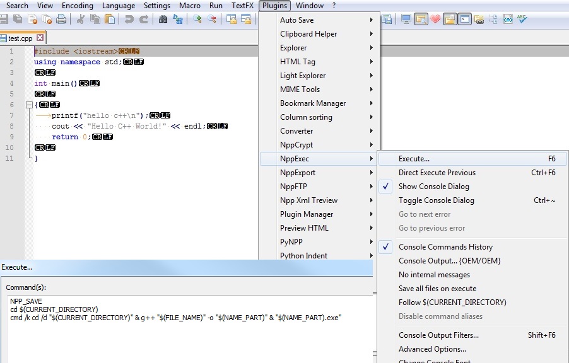Expand the Auto Save submenu
Screen dimensions: 569x363
(x=319, y=20)
